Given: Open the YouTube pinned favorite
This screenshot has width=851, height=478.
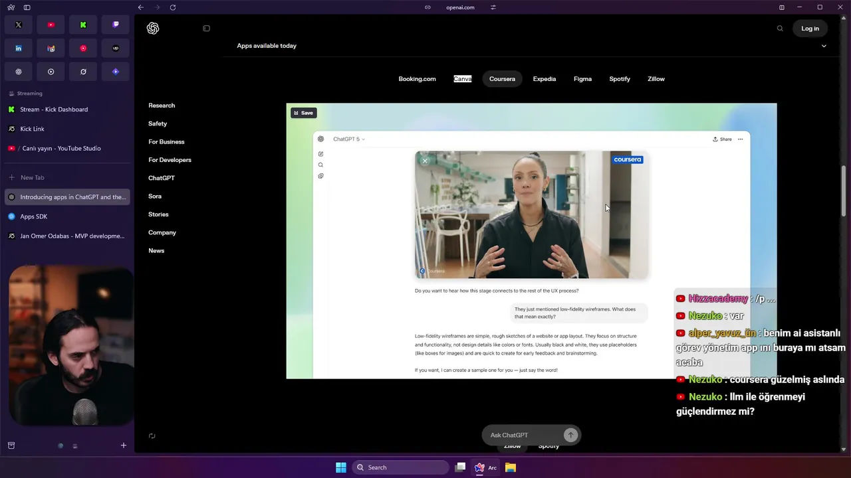Looking at the screenshot, I should click(x=51, y=25).
